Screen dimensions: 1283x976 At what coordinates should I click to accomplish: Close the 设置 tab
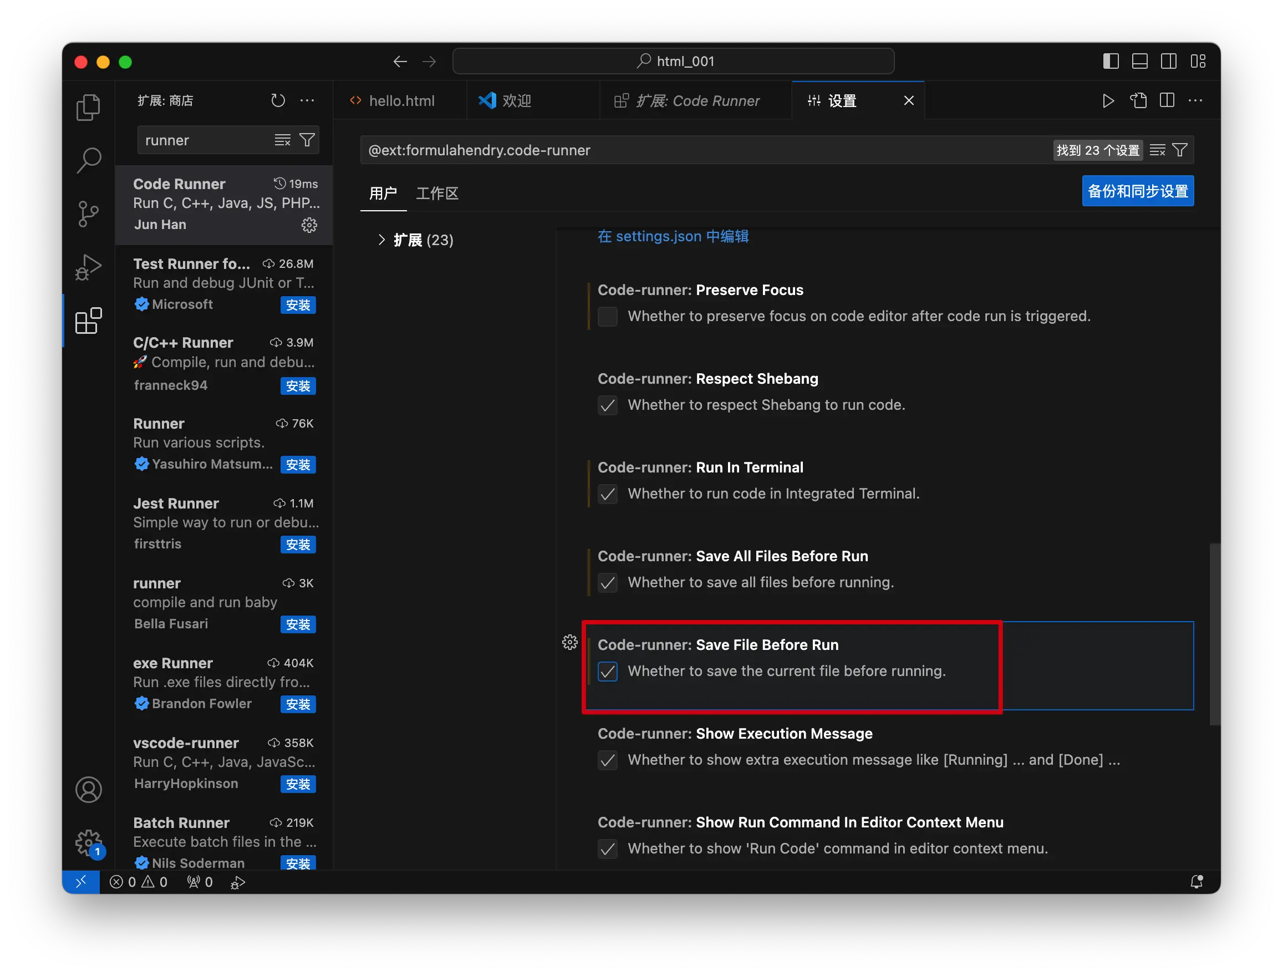point(908,100)
